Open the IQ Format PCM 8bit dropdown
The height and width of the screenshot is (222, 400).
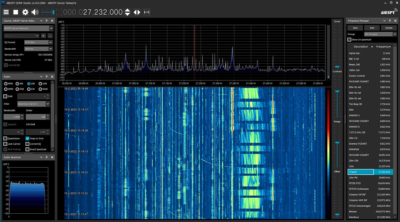(x=39, y=42)
